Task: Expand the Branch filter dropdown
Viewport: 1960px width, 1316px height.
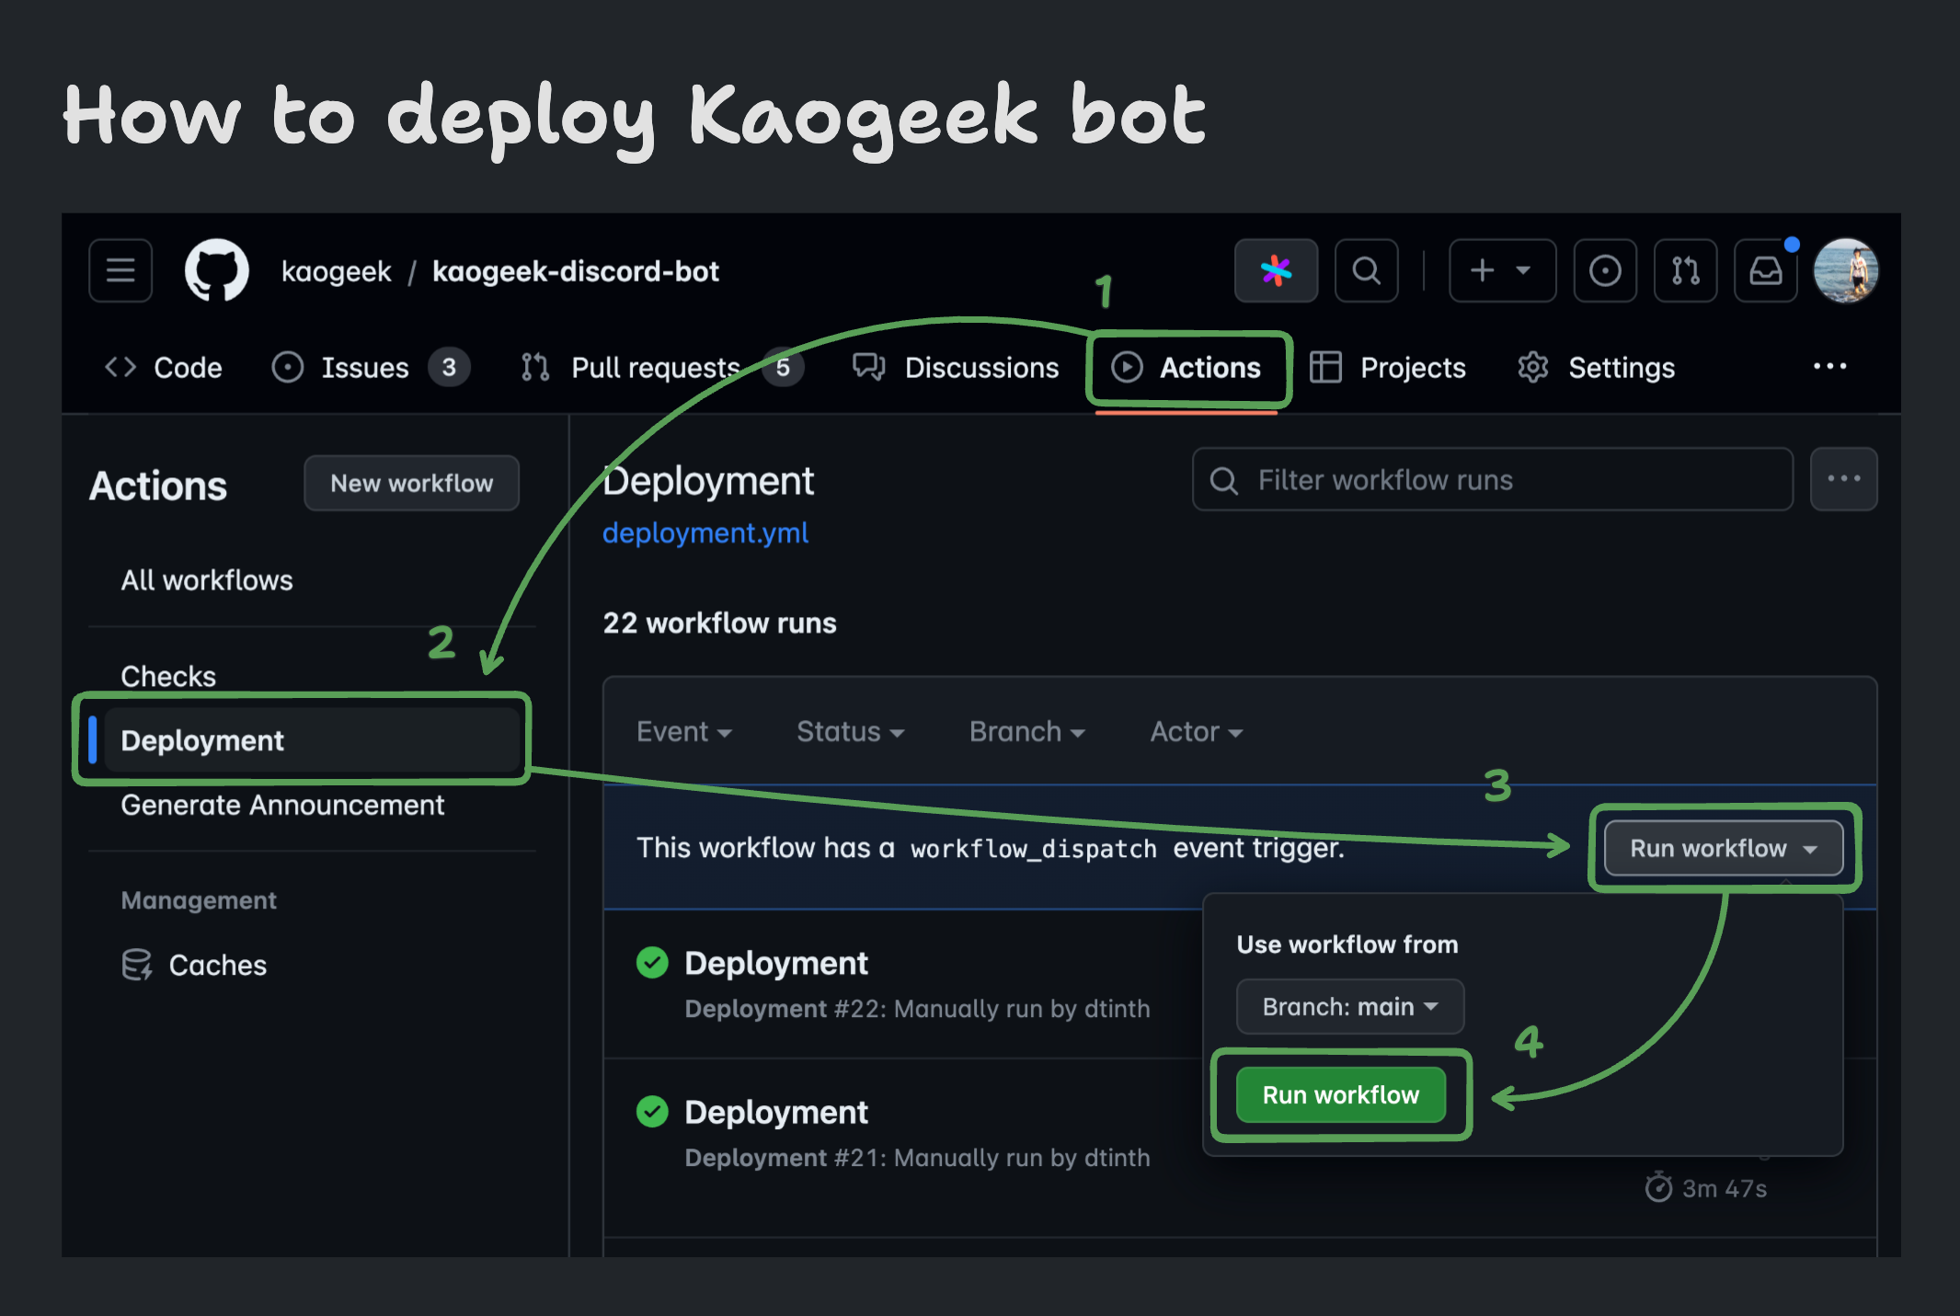Action: tap(1026, 732)
